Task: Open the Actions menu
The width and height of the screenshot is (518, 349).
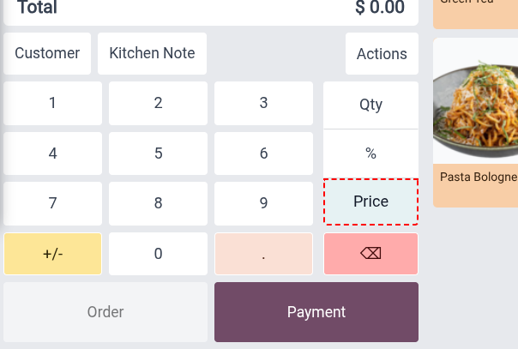Action: pos(382,53)
